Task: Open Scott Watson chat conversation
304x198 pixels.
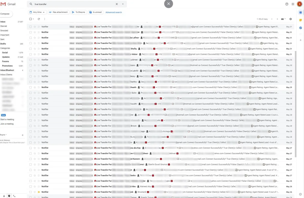Action: [12, 141]
